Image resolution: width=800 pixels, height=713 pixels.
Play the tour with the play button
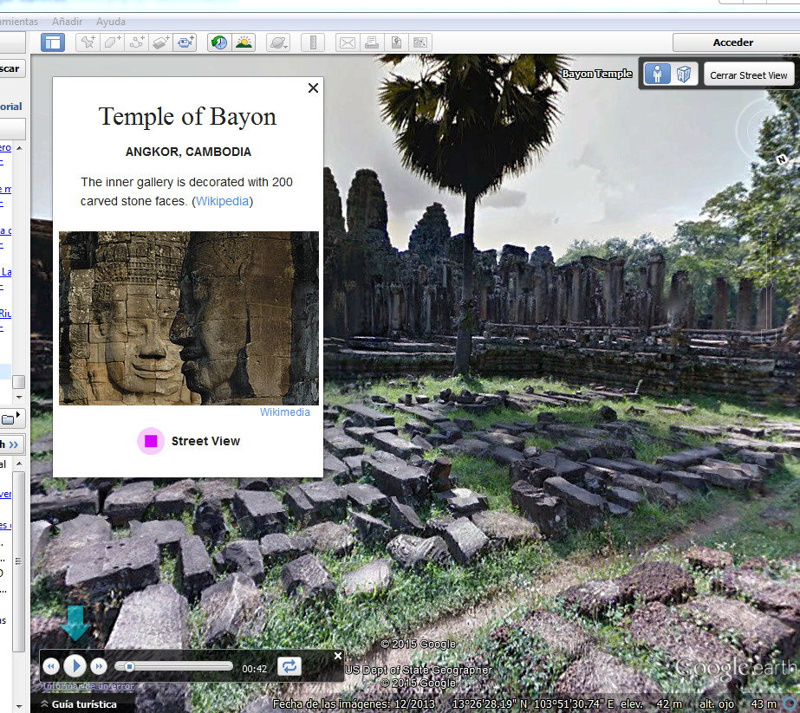[x=75, y=665]
